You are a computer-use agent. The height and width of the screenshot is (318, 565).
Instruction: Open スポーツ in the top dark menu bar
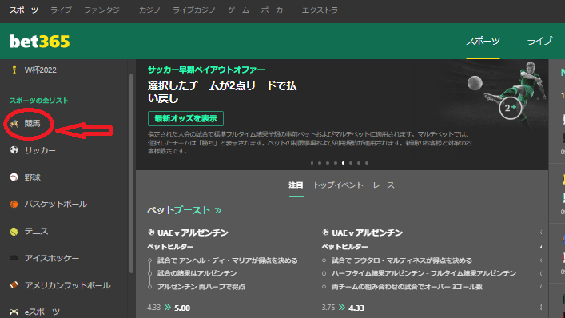(x=24, y=10)
